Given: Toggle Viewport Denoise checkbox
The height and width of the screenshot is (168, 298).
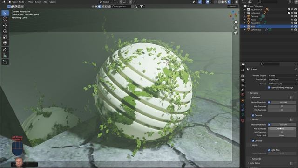Looking at the screenshot, I should 253,115.
